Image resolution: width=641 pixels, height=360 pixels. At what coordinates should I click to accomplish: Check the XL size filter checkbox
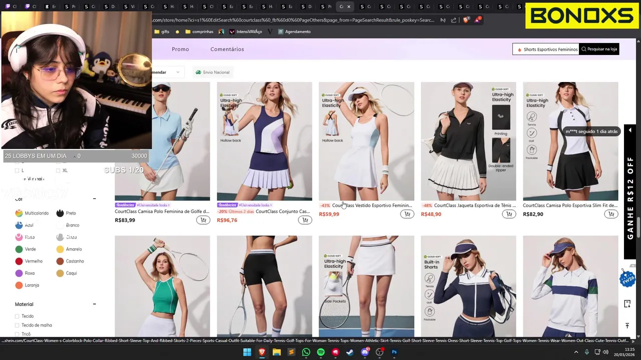click(58, 170)
